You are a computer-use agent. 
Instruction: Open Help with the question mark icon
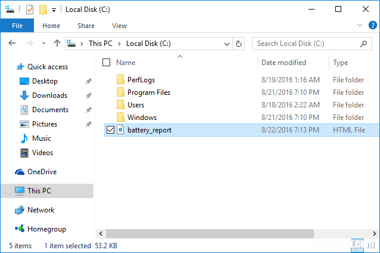click(372, 25)
